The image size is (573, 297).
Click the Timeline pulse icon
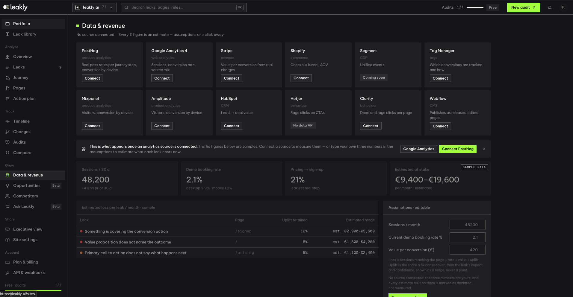(7, 121)
